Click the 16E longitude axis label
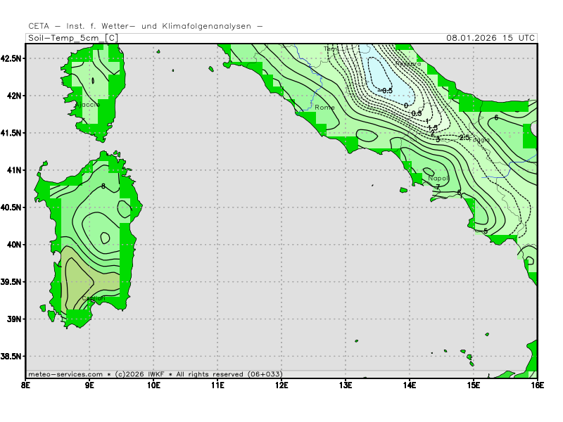This screenshot has height=422, width=563. click(x=537, y=385)
